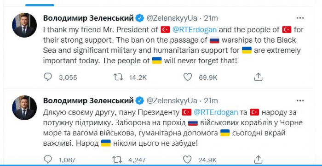The width and height of the screenshot is (322, 166).
Task: Retweet the Ukrainian tweet with 4,247 retweets
Action: [x=118, y=160]
